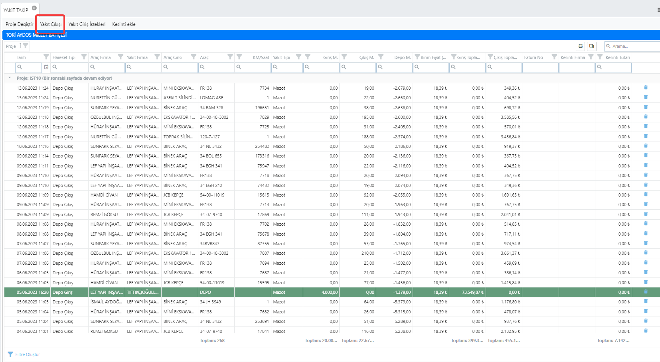Open the column chooser icon left of Arama
660x362 pixels.
[592, 46]
